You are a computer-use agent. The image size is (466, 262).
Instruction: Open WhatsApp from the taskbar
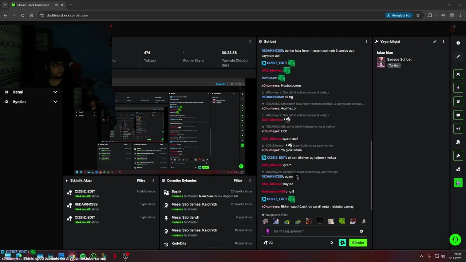pos(94,256)
